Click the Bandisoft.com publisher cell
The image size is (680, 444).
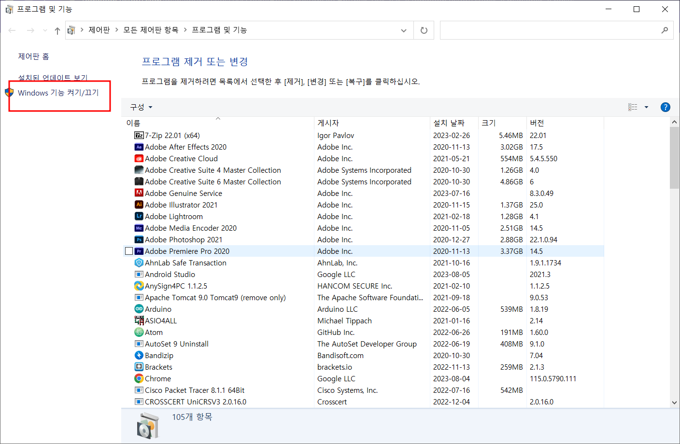pos(340,355)
